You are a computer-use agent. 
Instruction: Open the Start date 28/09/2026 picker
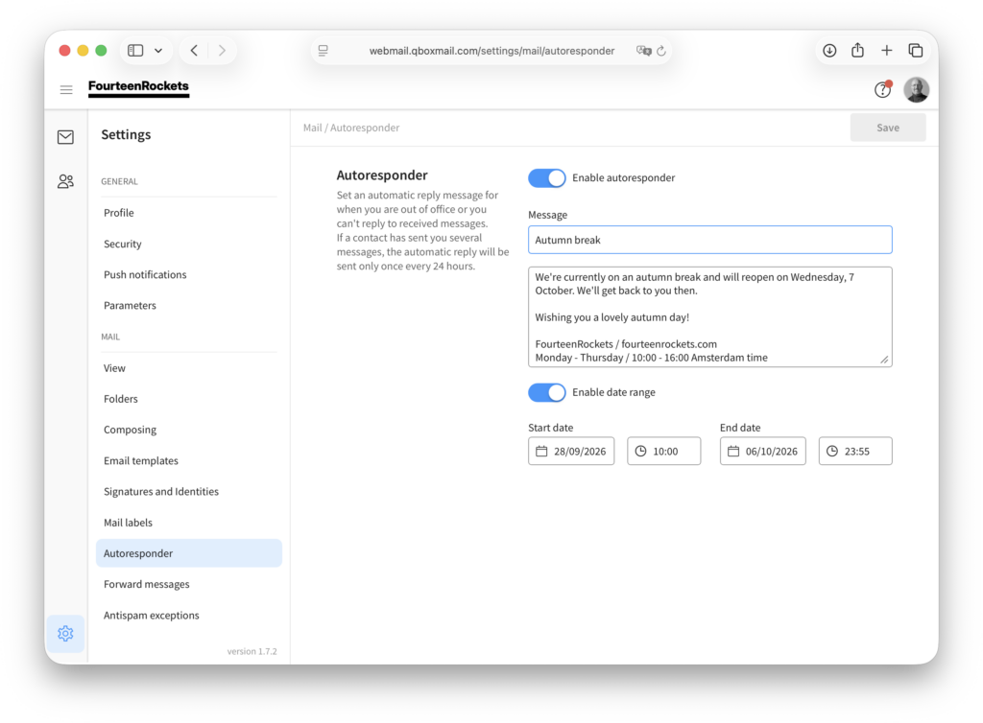click(571, 451)
